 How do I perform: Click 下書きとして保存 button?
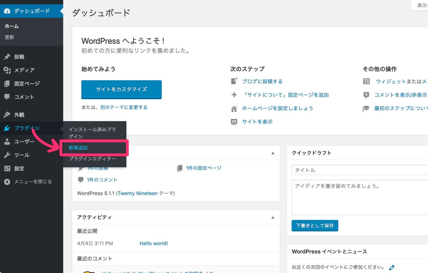[315, 225]
